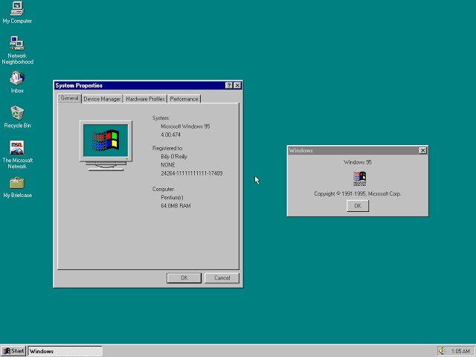Open the Hardware Profiles tab
The height and width of the screenshot is (357, 476).
(145, 99)
